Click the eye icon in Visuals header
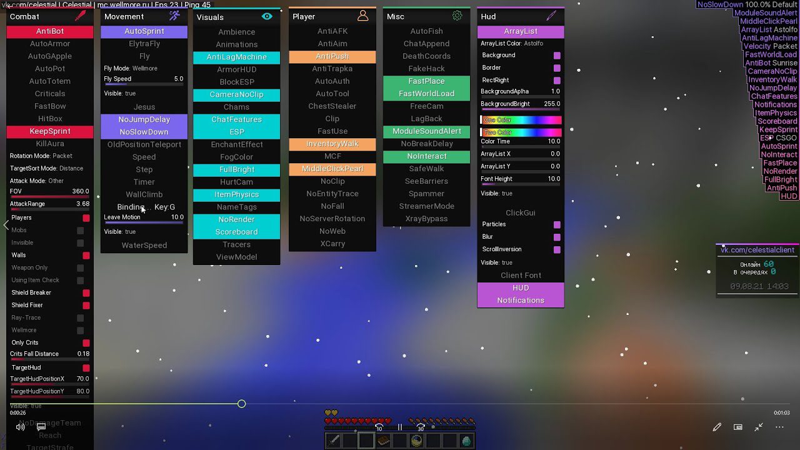Viewport: 800px width, 450px height. coord(267,17)
